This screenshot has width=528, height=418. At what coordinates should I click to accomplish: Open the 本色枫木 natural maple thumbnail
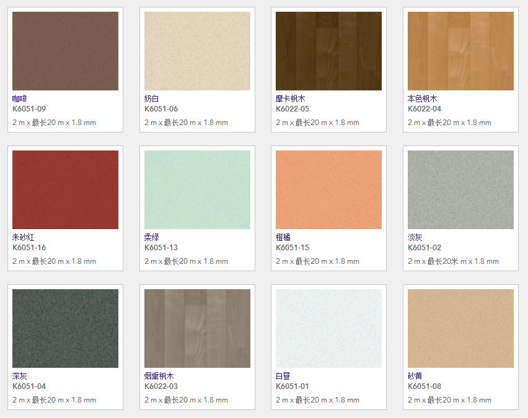(460, 51)
